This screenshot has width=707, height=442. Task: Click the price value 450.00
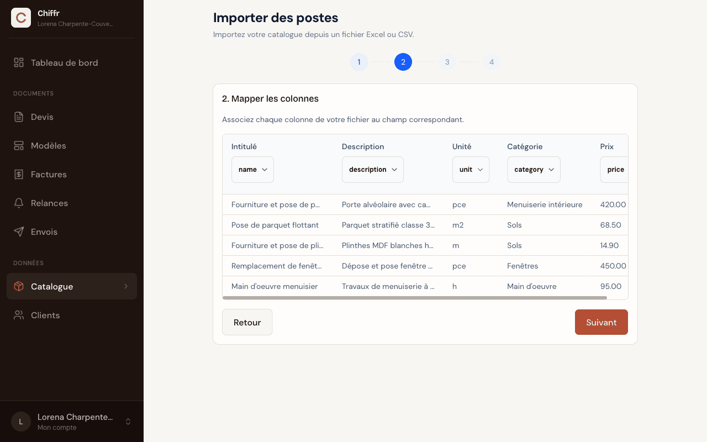click(613, 266)
